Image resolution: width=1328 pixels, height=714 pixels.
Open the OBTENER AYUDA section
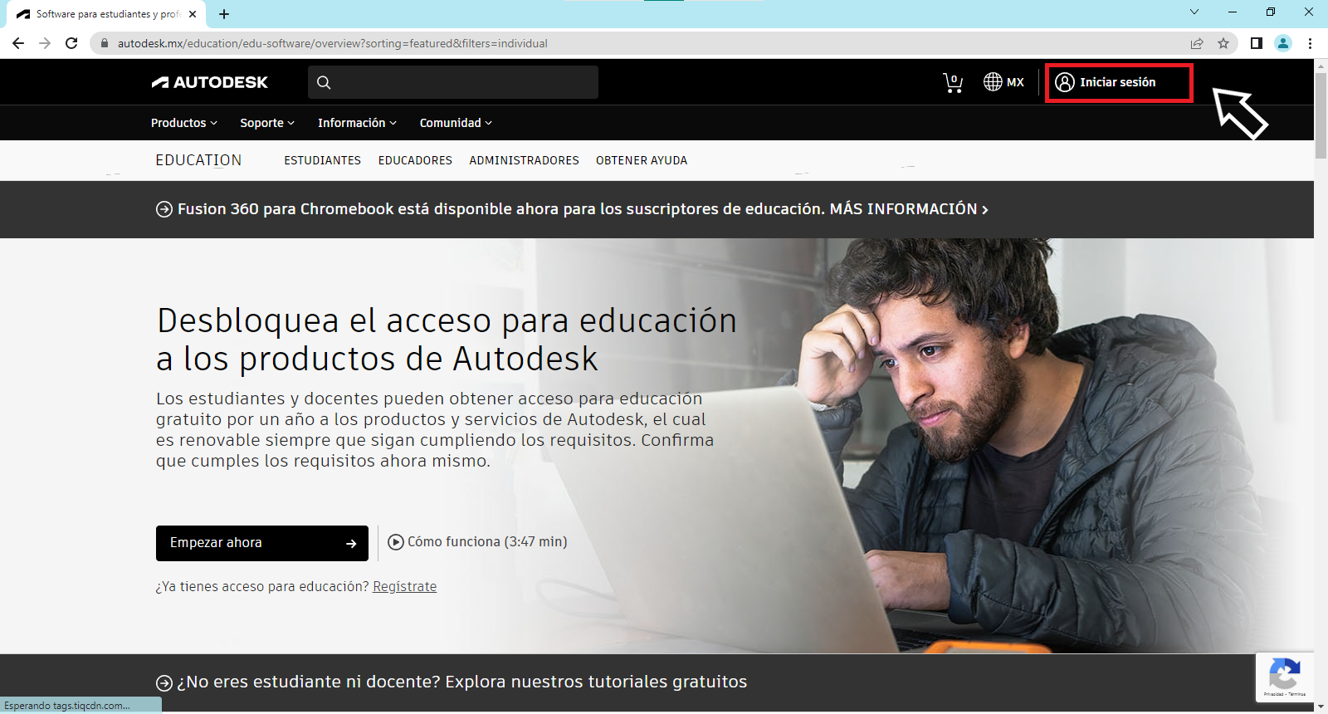pyautogui.click(x=642, y=160)
